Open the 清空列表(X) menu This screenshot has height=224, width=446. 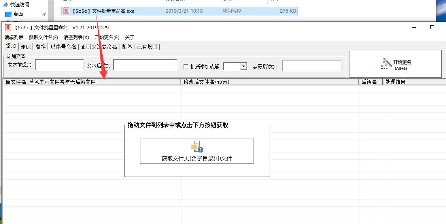tap(76, 38)
